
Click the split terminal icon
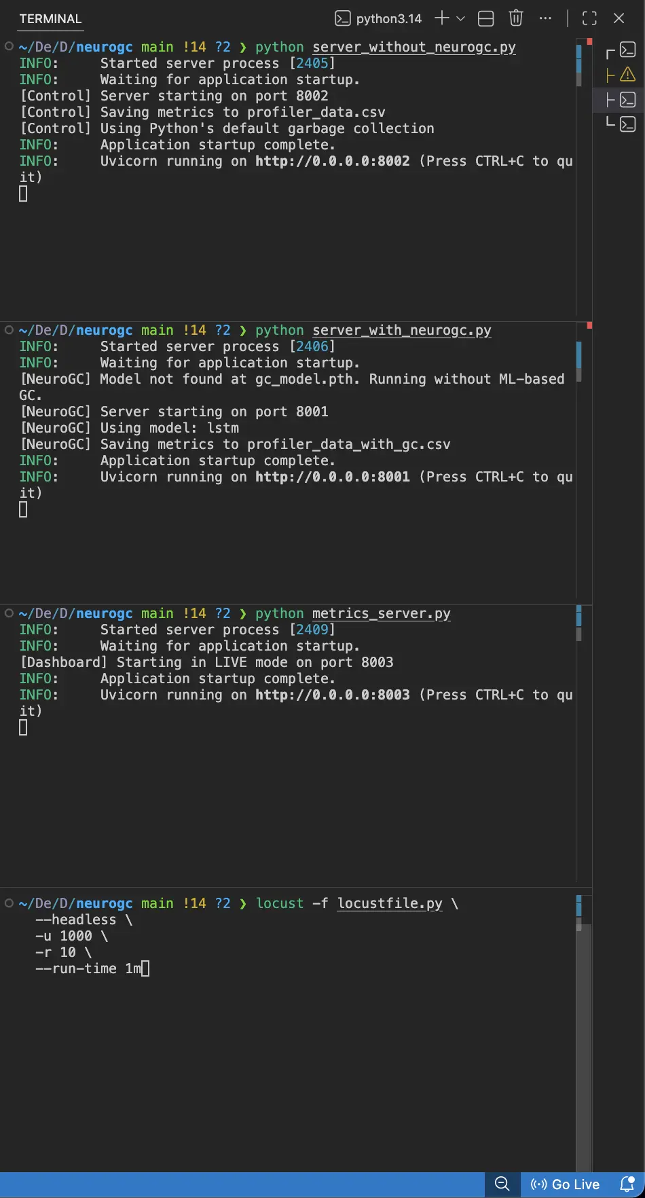click(486, 18)
